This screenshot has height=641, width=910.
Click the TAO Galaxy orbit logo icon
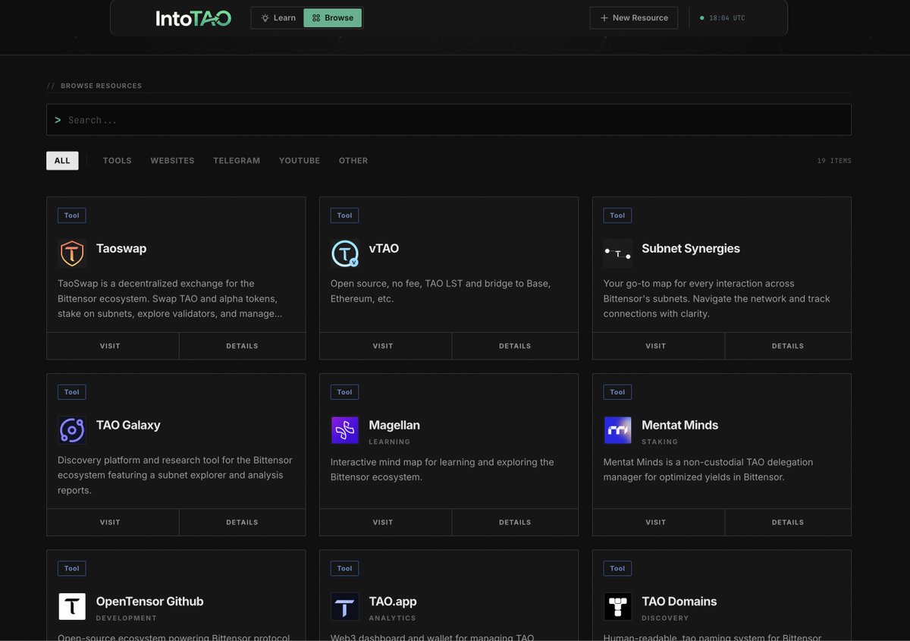pos(72,430)
